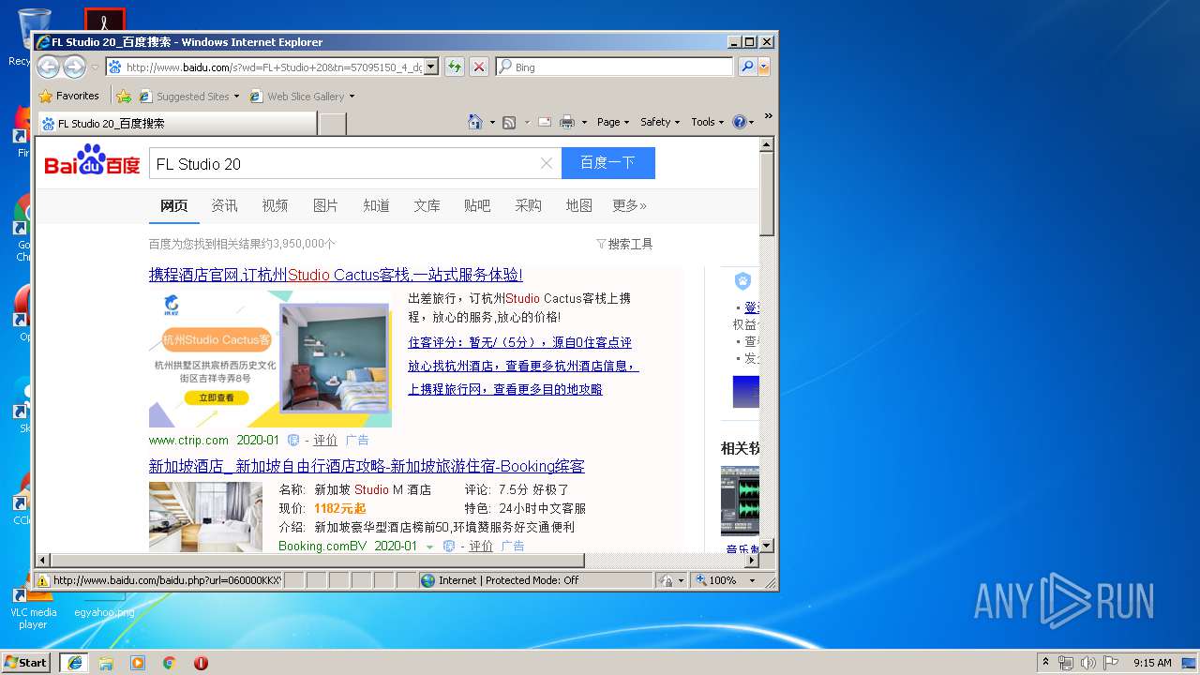The height and width of the screenshot is (675, 1200).
Task: Switch to the 地图 tab
Action: coord(578,205)
